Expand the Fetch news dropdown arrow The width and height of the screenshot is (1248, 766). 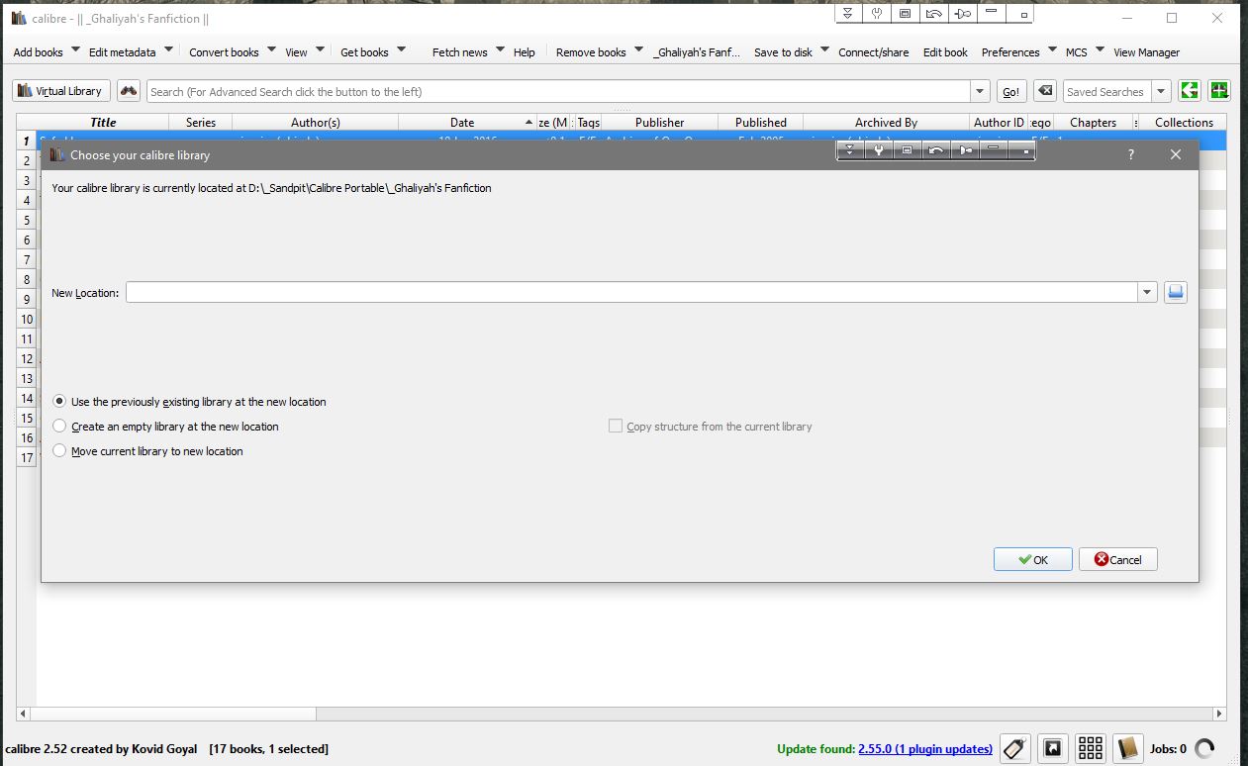click(x=500, y=49)
